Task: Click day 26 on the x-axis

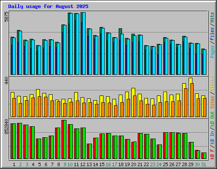Action: pos(172,164)
